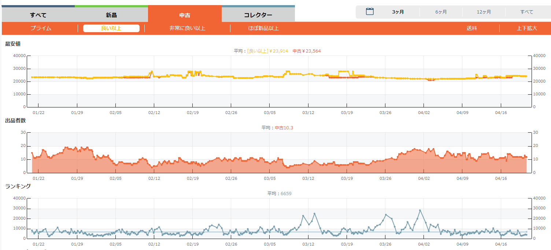The width and height of the screenshot is (551, 250).
Task: Apply the ほぼ新品以上 condition filter
Action: click(263, 28)
